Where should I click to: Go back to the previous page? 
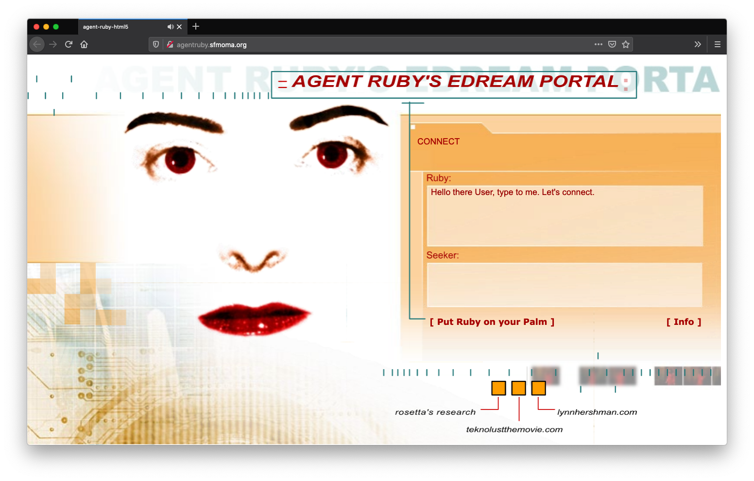37,44
